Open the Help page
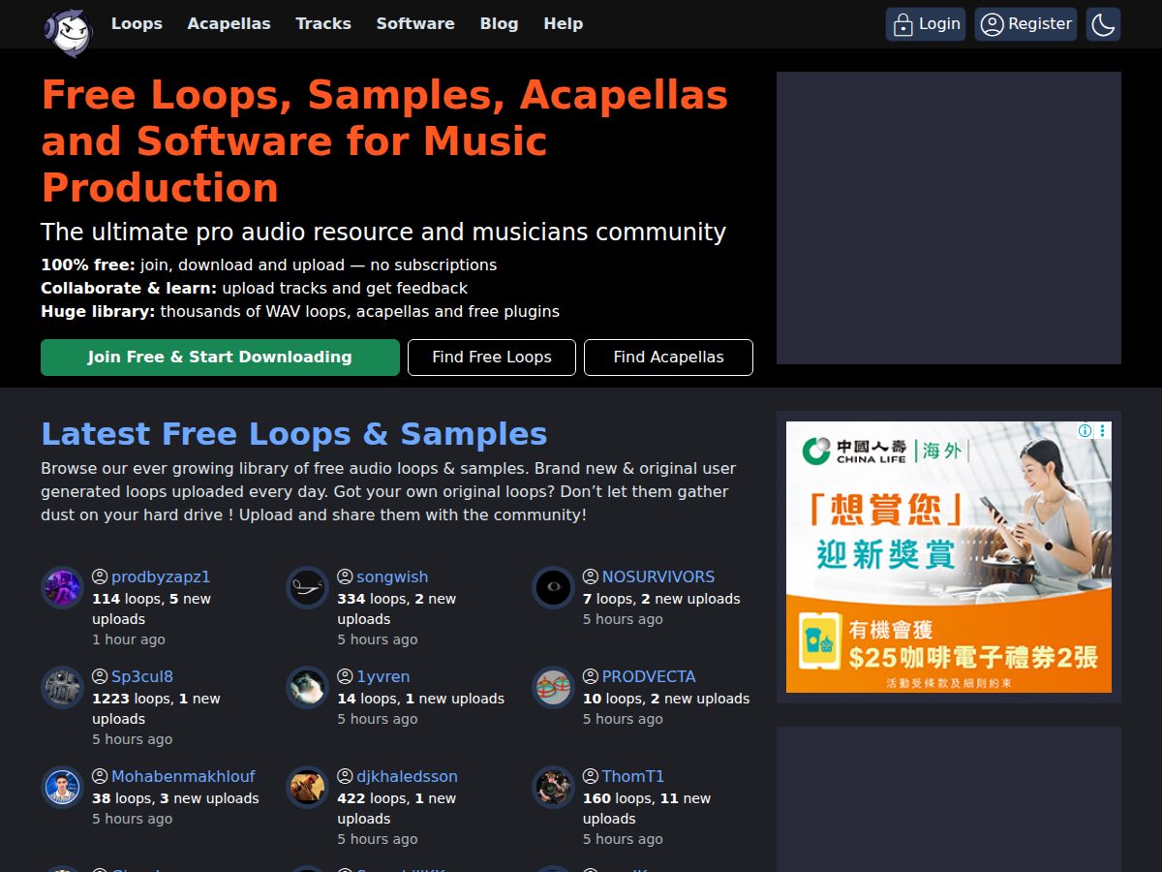Screen dimensions: 1162x872 [564, 24]
